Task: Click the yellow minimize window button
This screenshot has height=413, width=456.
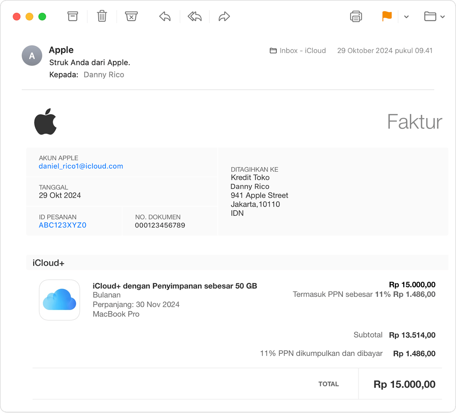Action: (x=29, y=17)
